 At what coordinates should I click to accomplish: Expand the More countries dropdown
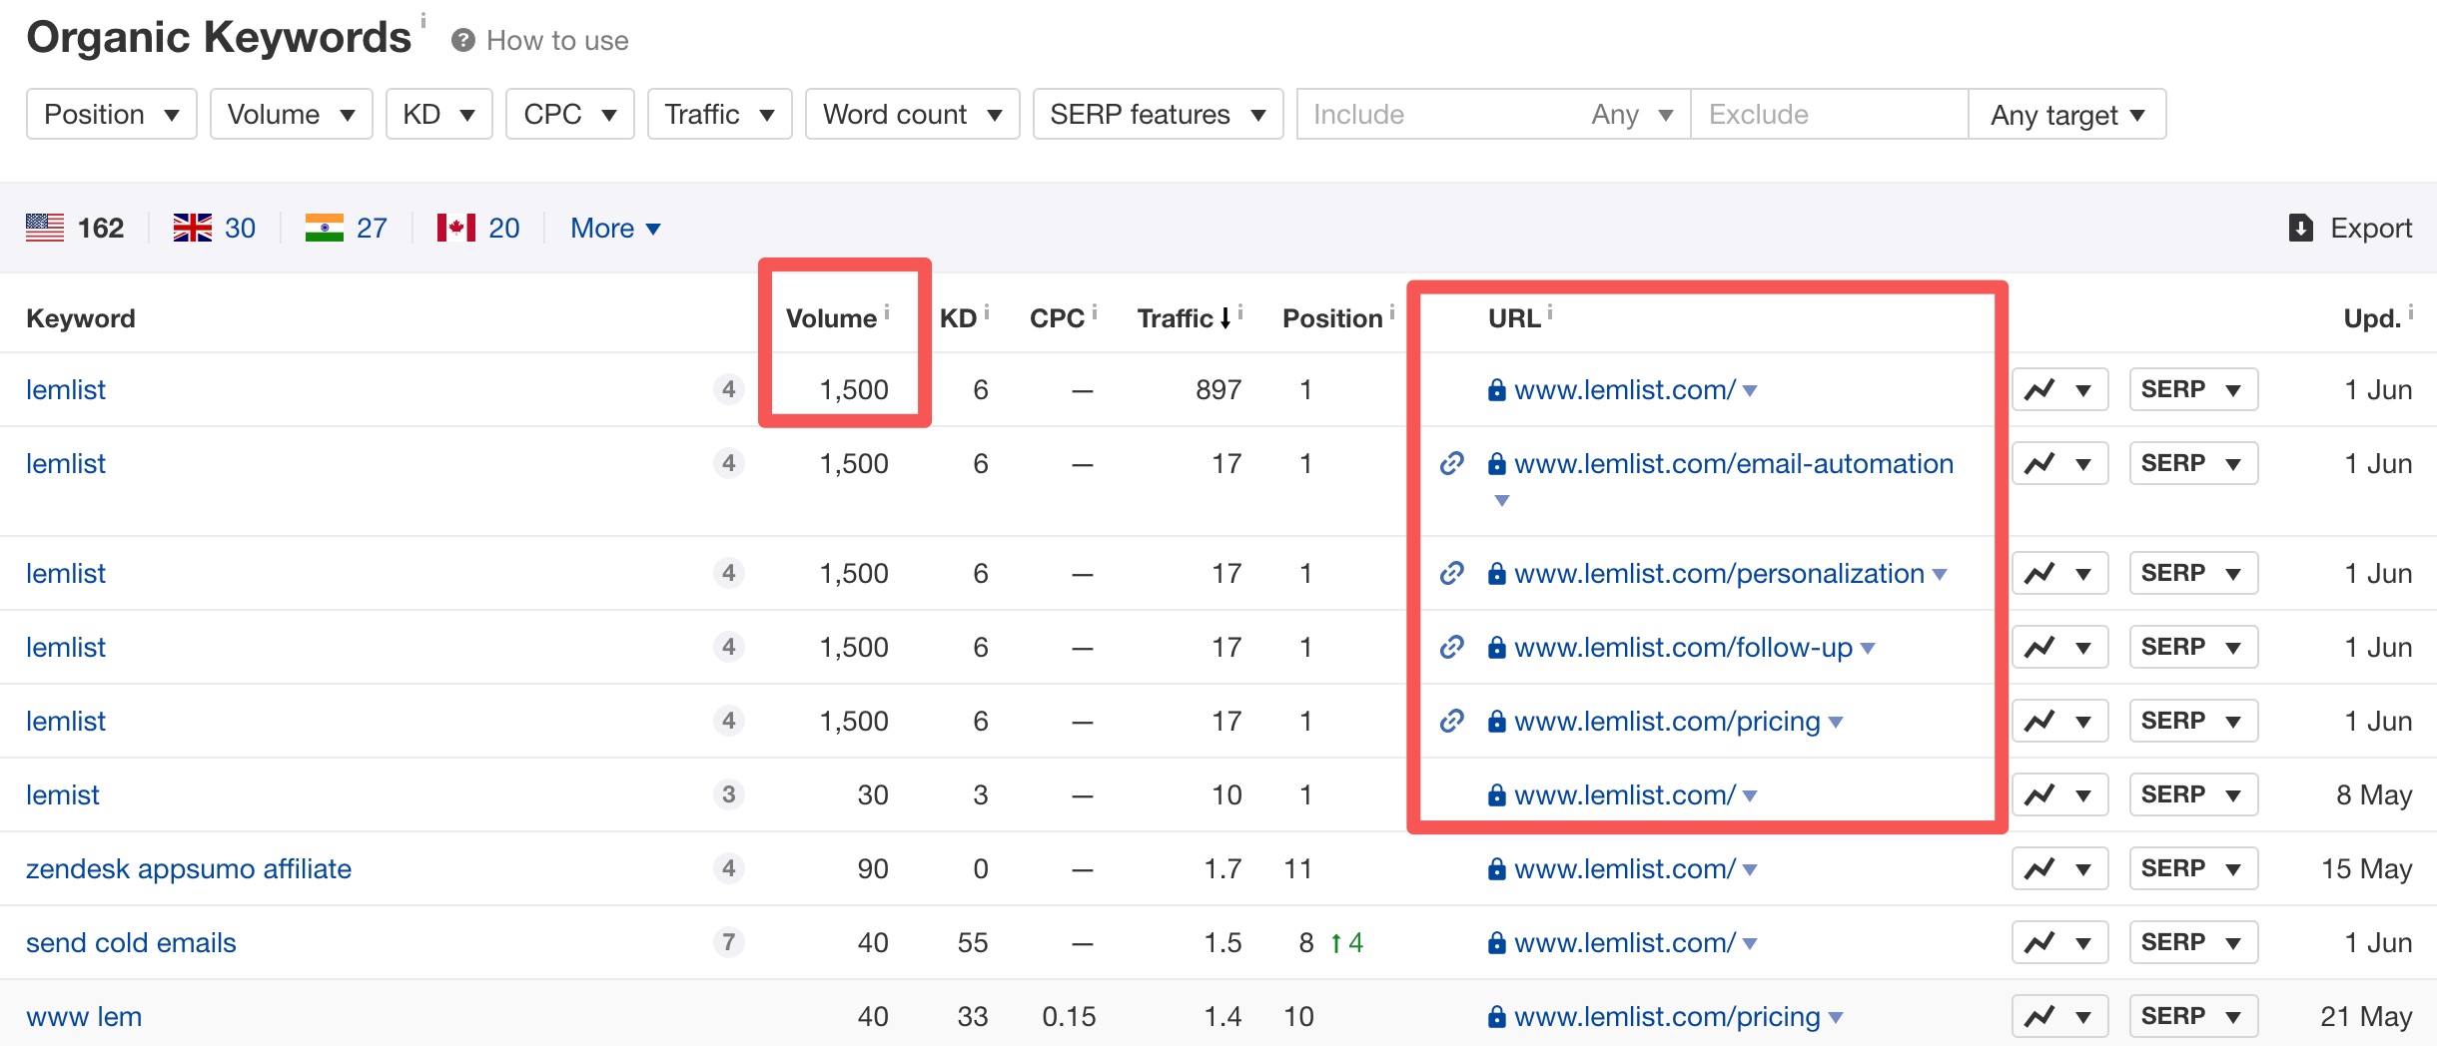tap(615, 229)
